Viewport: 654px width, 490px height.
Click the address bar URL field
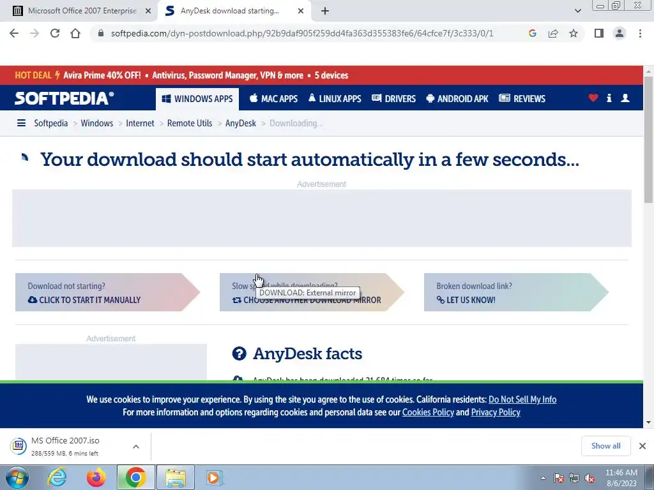(302, 33)
